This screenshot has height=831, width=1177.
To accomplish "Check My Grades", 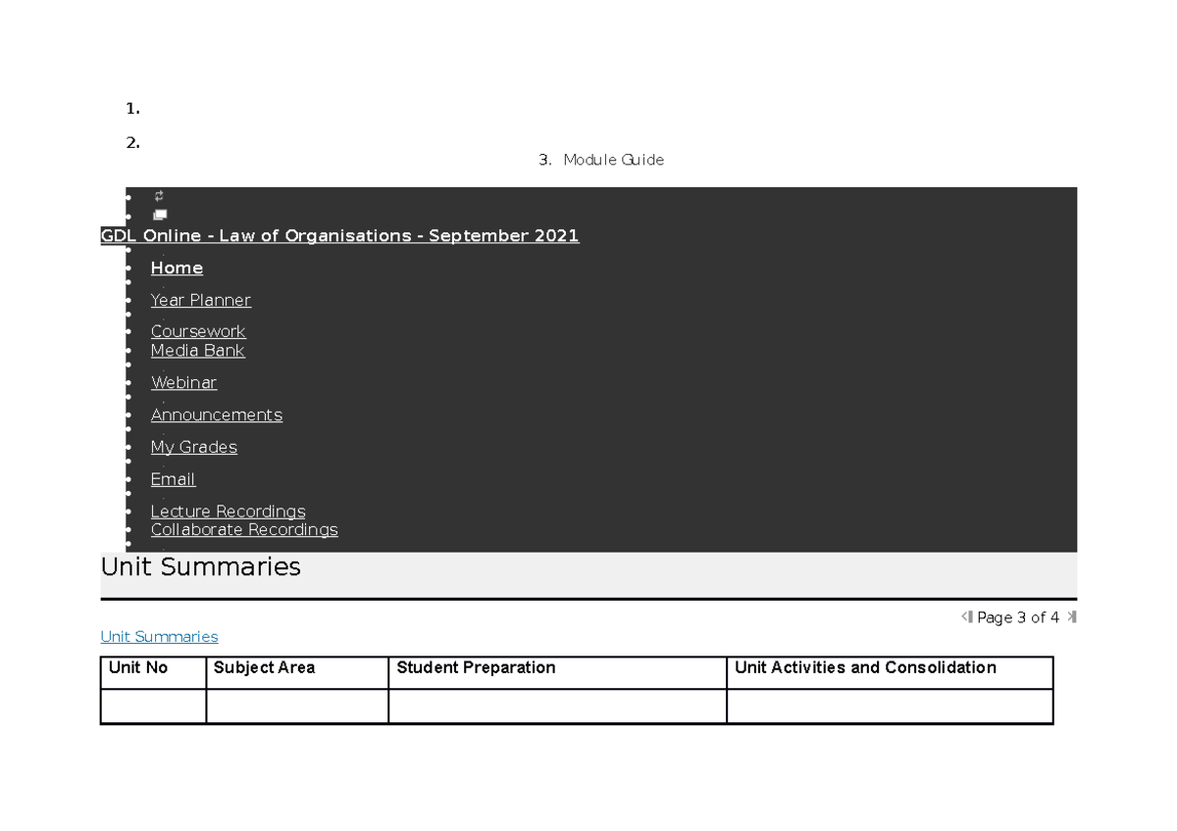I will pos(193,447).
